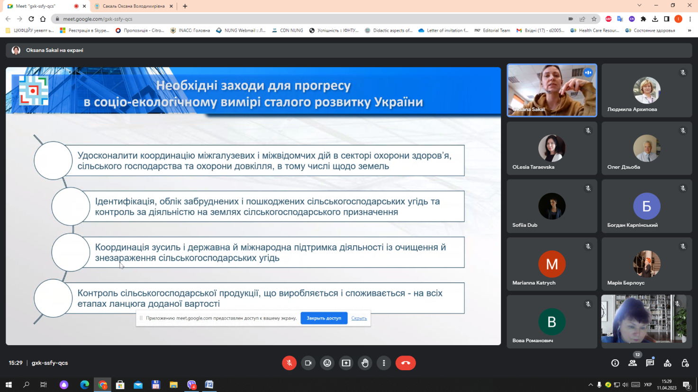Unmute the microphone in Google Meet
The height and width of the screenshot is (392, 698).
(289, 363)
